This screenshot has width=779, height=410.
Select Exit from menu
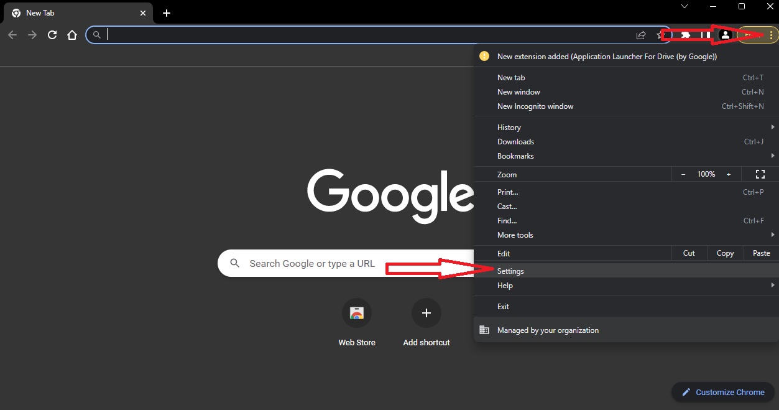point(626,307)
